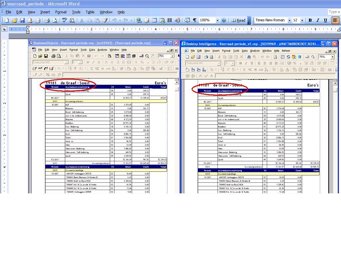Image resolution: width=341 pixels, height=256 pixels.
Task: Toggle the Tables and Borders toolbar
Action: click(147, 20)
